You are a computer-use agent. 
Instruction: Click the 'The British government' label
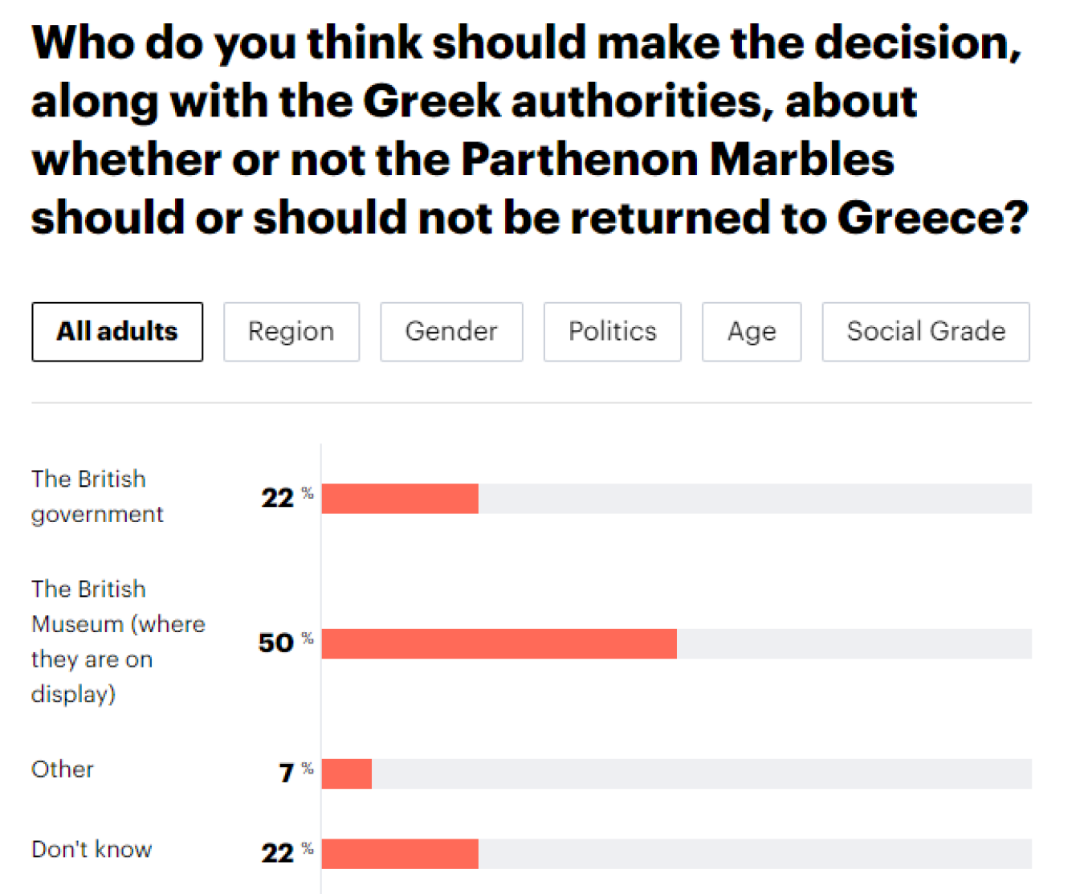click(96, 496)
